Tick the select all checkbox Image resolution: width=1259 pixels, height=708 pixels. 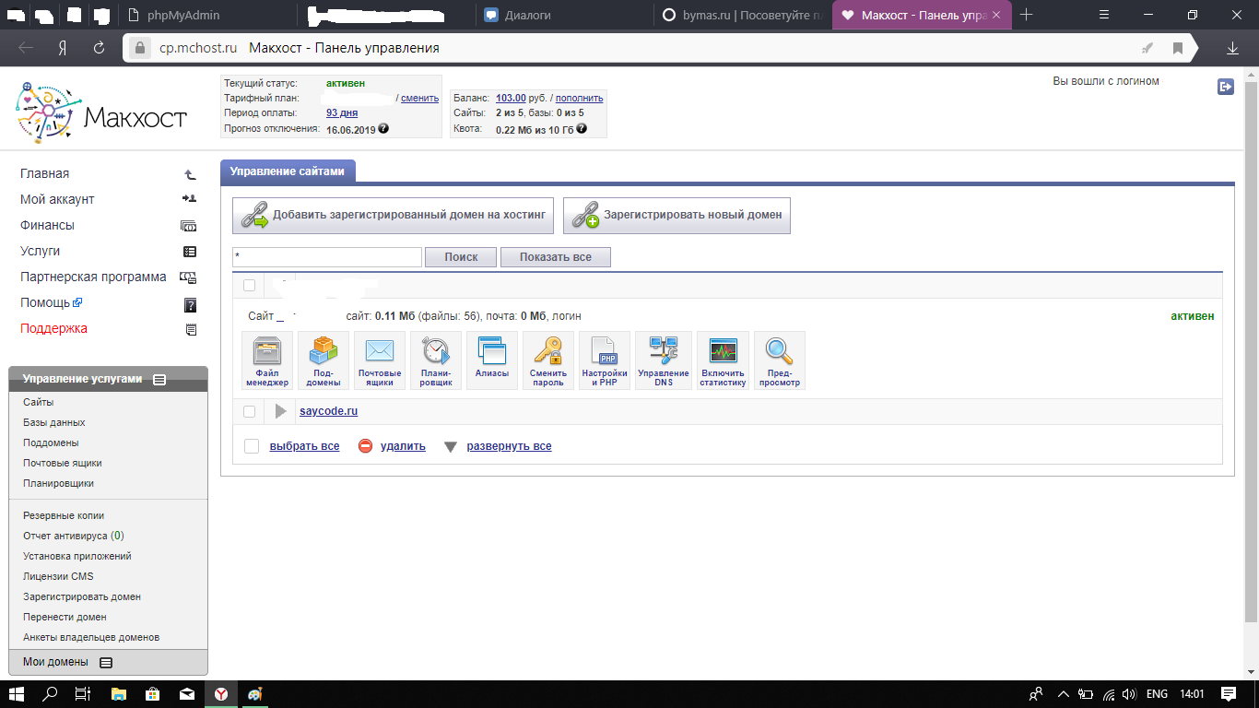pos(252,446)
